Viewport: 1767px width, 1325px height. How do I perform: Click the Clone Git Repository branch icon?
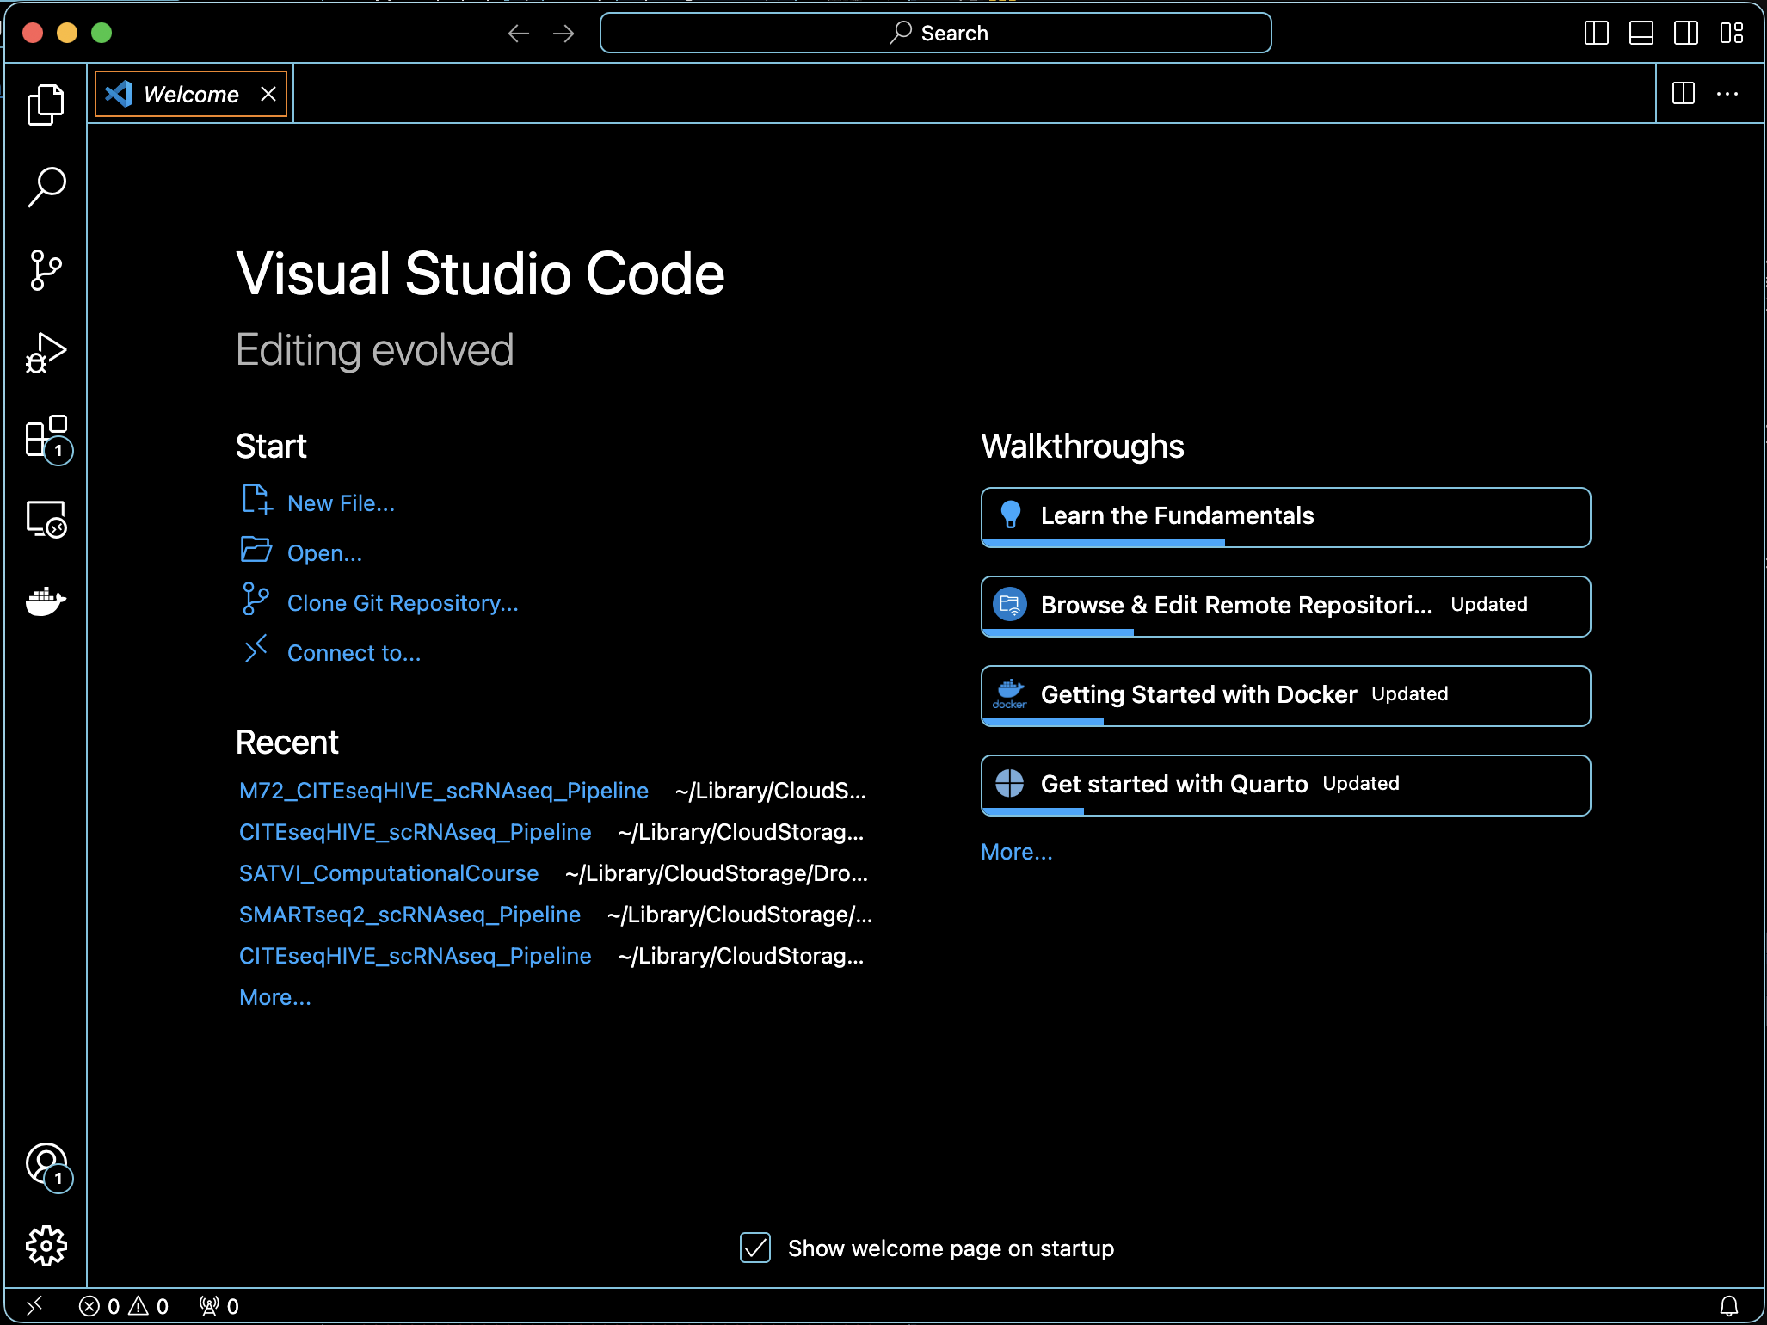[256, 599]
